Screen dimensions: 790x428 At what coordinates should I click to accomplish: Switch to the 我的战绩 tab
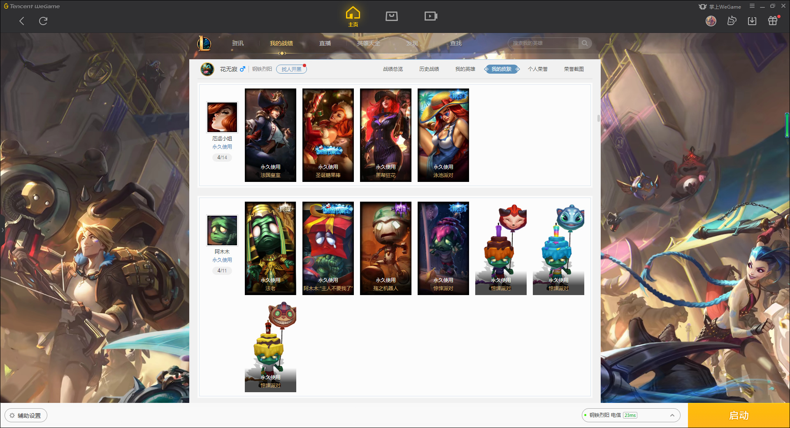point(281,43)
